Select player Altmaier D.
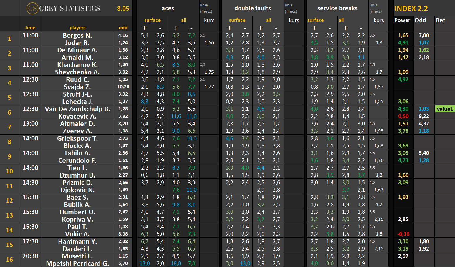Image resolution: width=455 pixels, height=267 pixels. [77, 124]
